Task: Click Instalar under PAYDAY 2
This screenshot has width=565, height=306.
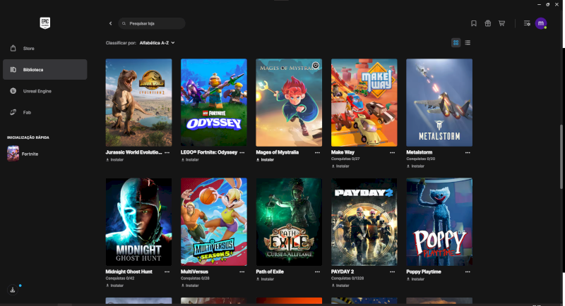Action: [x=340, y=286]
